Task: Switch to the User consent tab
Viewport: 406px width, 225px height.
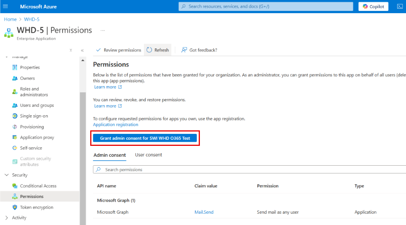Action: coord(148,155)
